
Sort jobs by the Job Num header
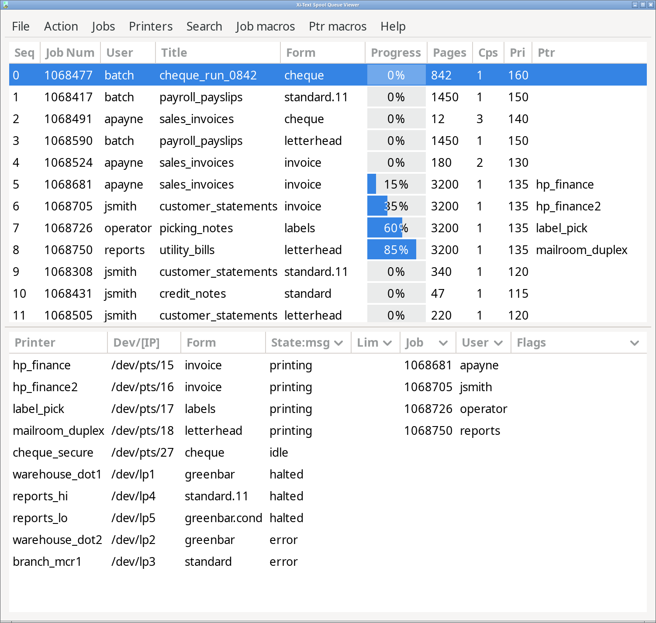click(70, 53)
